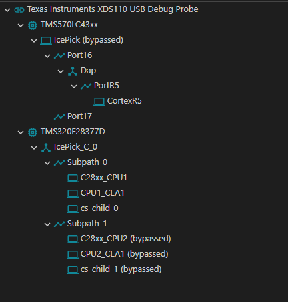Click the graph icon beside Port17
Image resolution: width=288 pixels, height=302 pixels.
coord(59,116)
